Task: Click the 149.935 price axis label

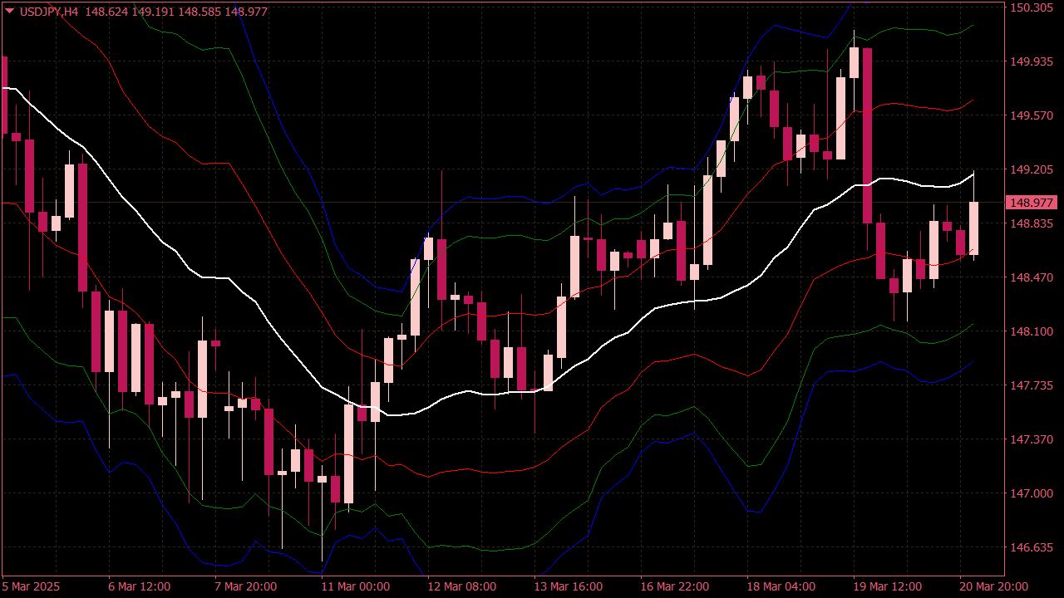Action: pos(1031,61)
